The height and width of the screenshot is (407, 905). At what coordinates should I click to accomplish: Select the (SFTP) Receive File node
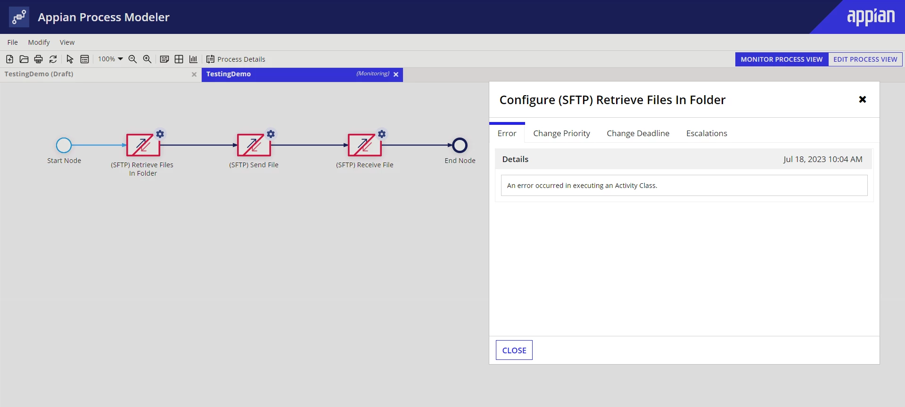coord(364,145)
